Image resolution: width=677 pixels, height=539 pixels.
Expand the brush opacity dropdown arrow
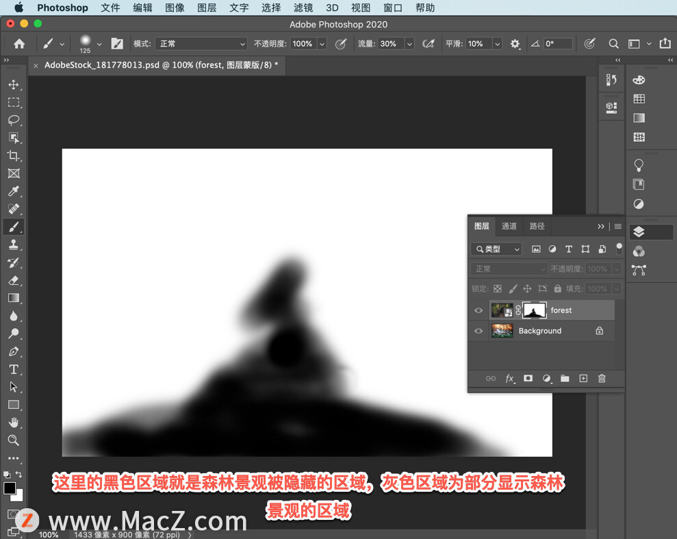pyautogui.click(x=322, y=44)
